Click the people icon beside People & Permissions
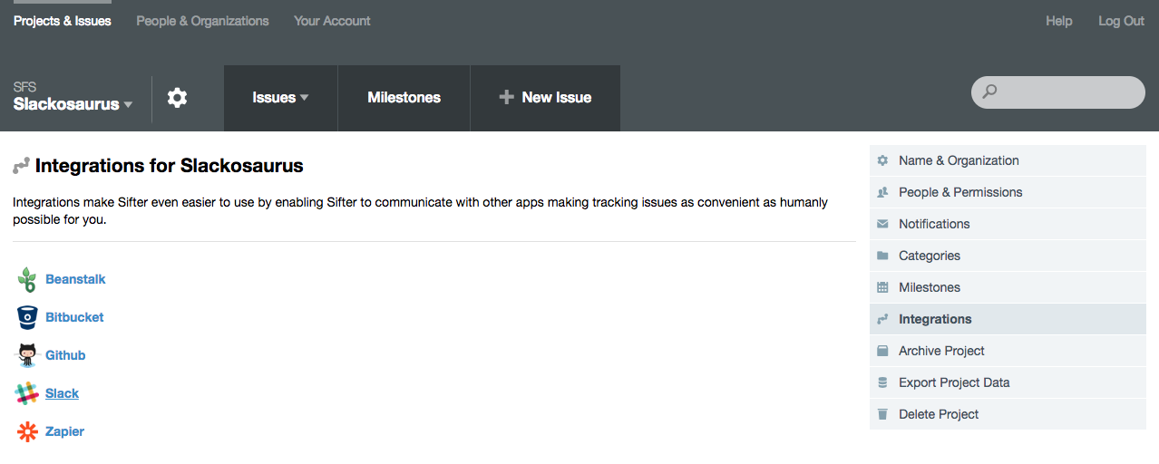The width and height of the screenshot is (1159, 464). click(x=882, y=192)
